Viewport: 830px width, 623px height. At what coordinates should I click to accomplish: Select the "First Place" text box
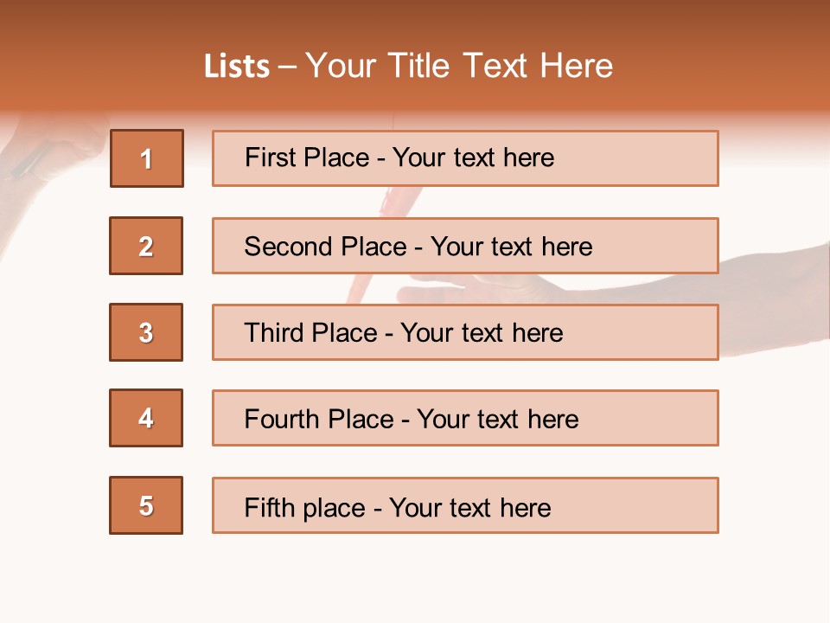point(465,158)
